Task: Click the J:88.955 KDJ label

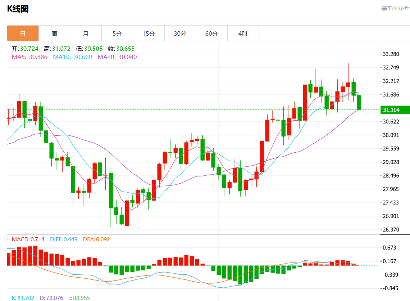Action: [x=79, y=298]
